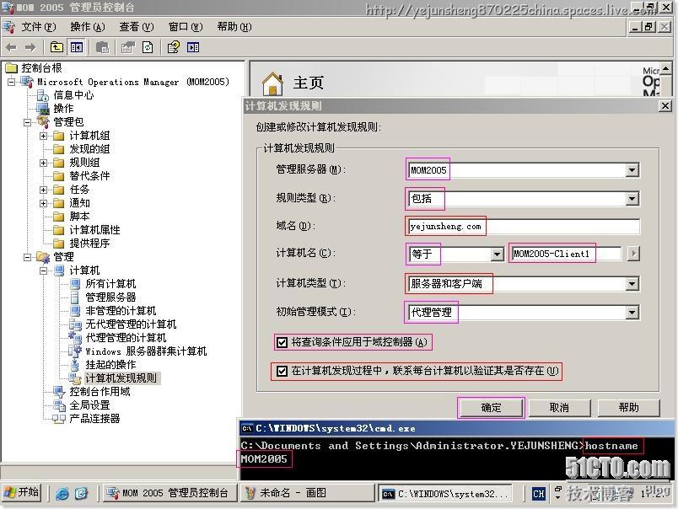The width and height of the screenshot is (678, 509).
Task: Click the 取消 button
Action: tap(559, 408)
